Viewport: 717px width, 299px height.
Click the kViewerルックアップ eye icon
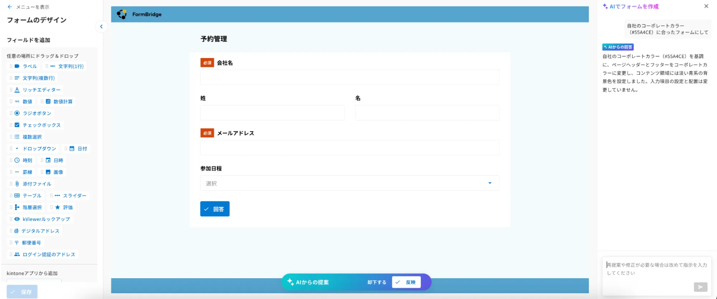point(17,219)
